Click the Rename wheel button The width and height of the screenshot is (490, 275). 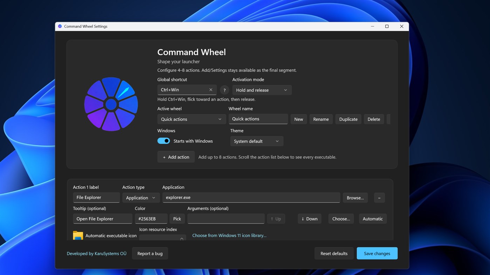coord(321,119)
